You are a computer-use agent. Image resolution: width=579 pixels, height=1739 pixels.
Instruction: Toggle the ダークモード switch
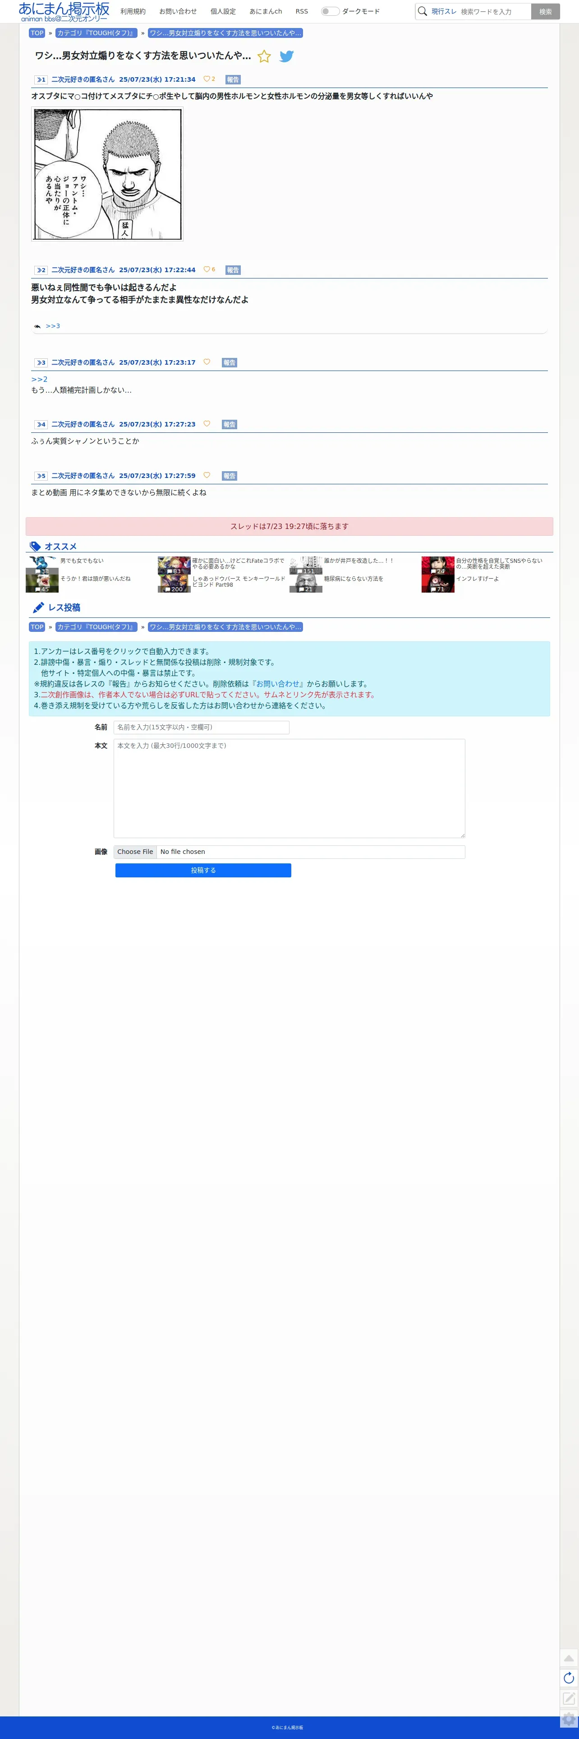tap(330, 11)
